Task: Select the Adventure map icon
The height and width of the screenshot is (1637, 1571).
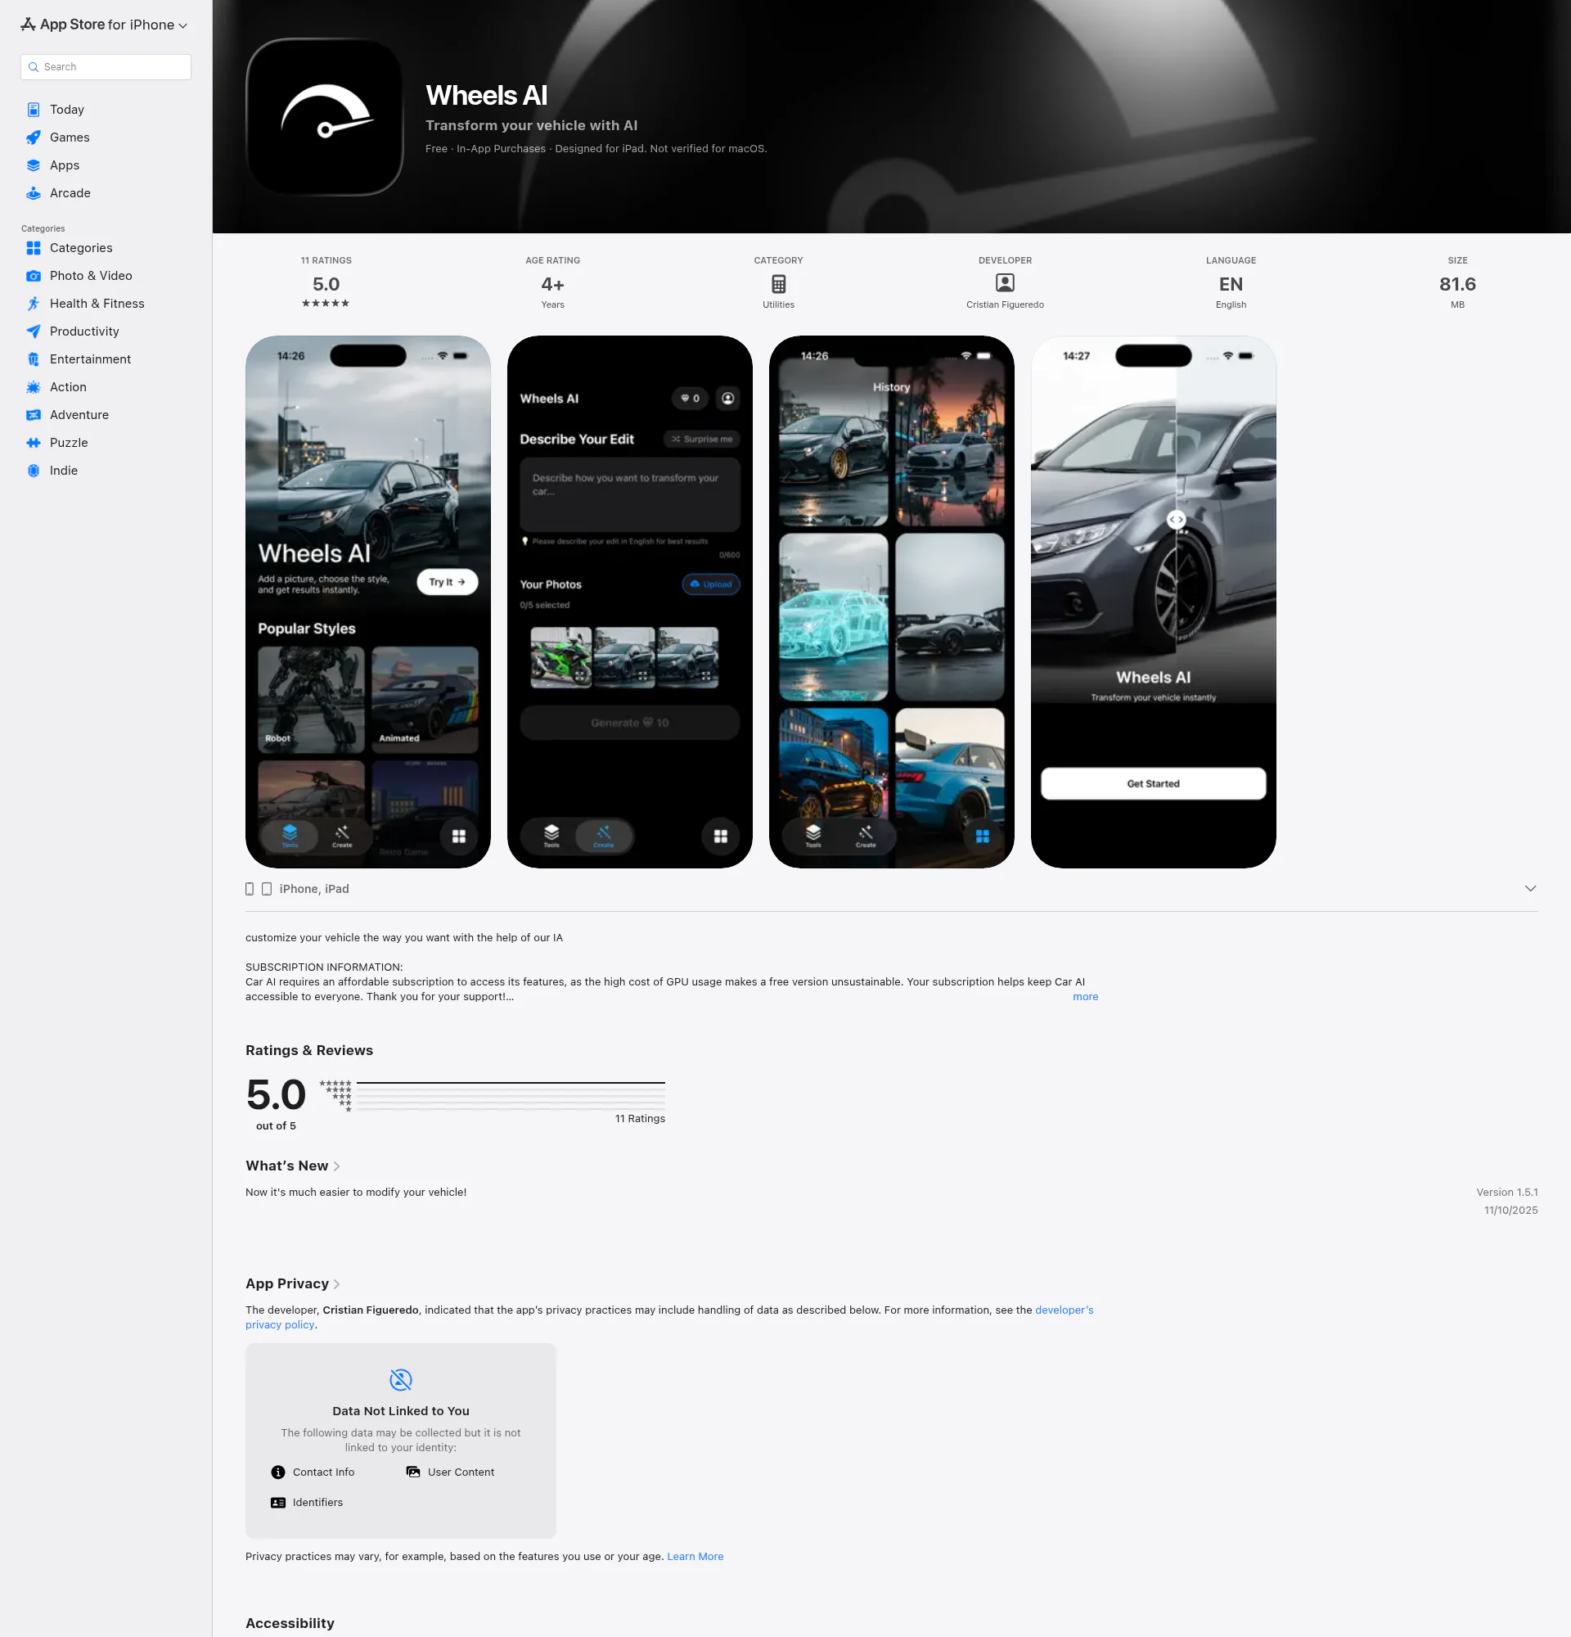Action: coord(34,415)
